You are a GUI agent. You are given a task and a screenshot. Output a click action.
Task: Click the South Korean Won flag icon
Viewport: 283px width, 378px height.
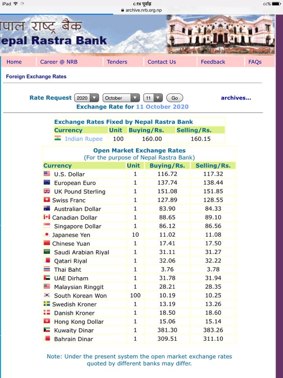click(x=47, y=295)
